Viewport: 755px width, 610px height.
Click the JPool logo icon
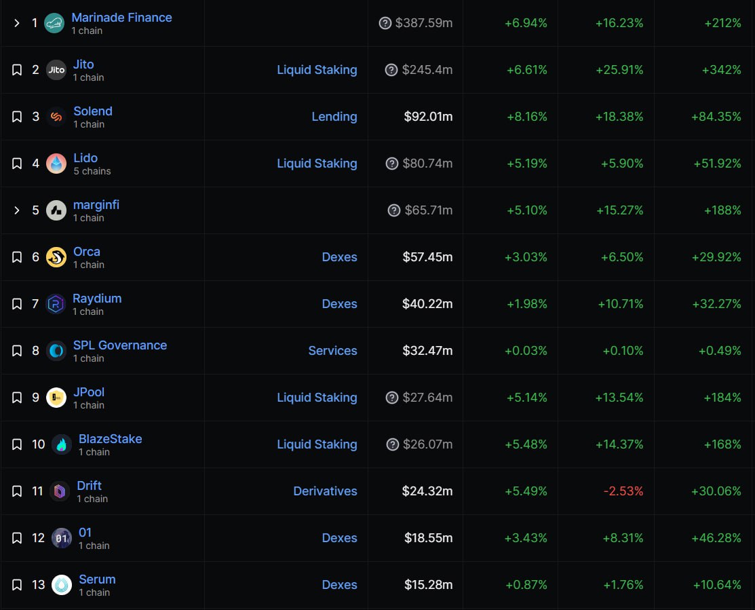56,397
